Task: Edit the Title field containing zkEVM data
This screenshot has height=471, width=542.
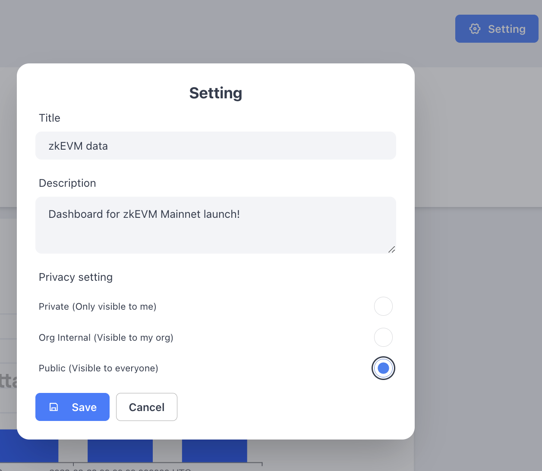Action: (216, 146)
